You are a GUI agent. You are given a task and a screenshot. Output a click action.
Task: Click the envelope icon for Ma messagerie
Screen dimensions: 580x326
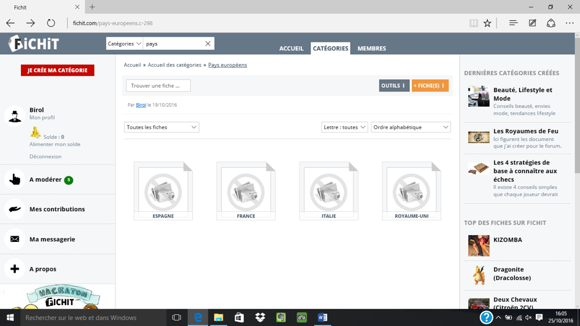click(15, 239)
